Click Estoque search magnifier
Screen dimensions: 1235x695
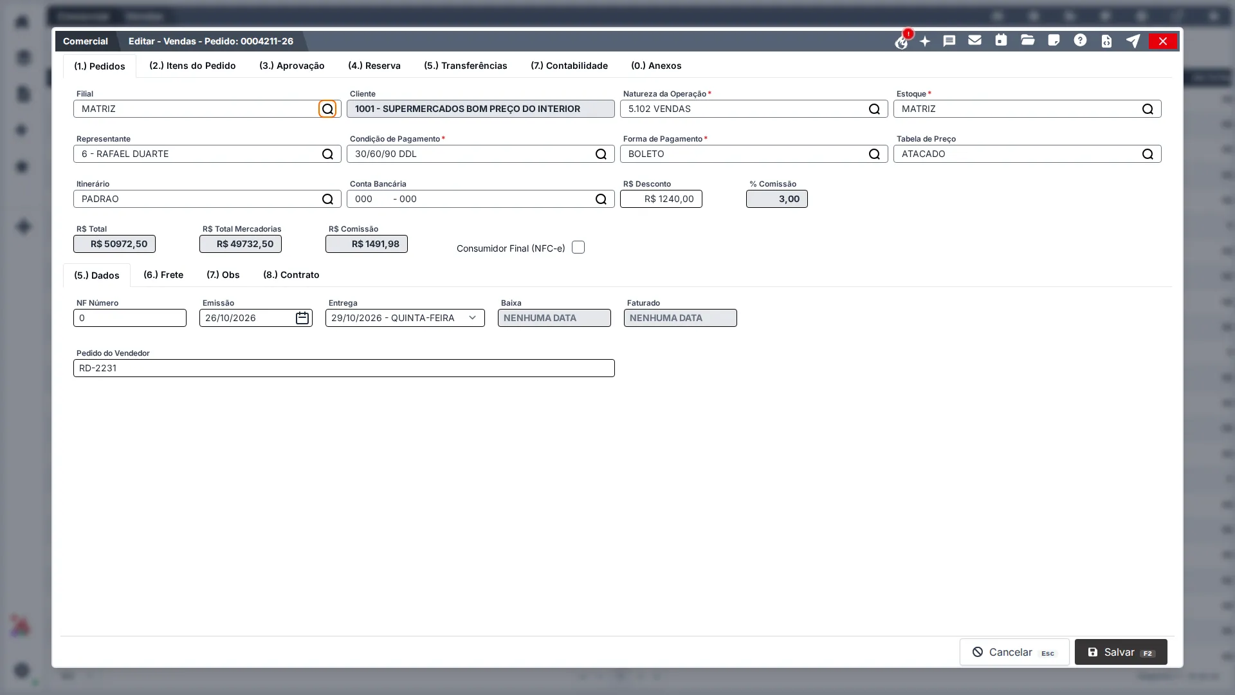pos(1148,109)
